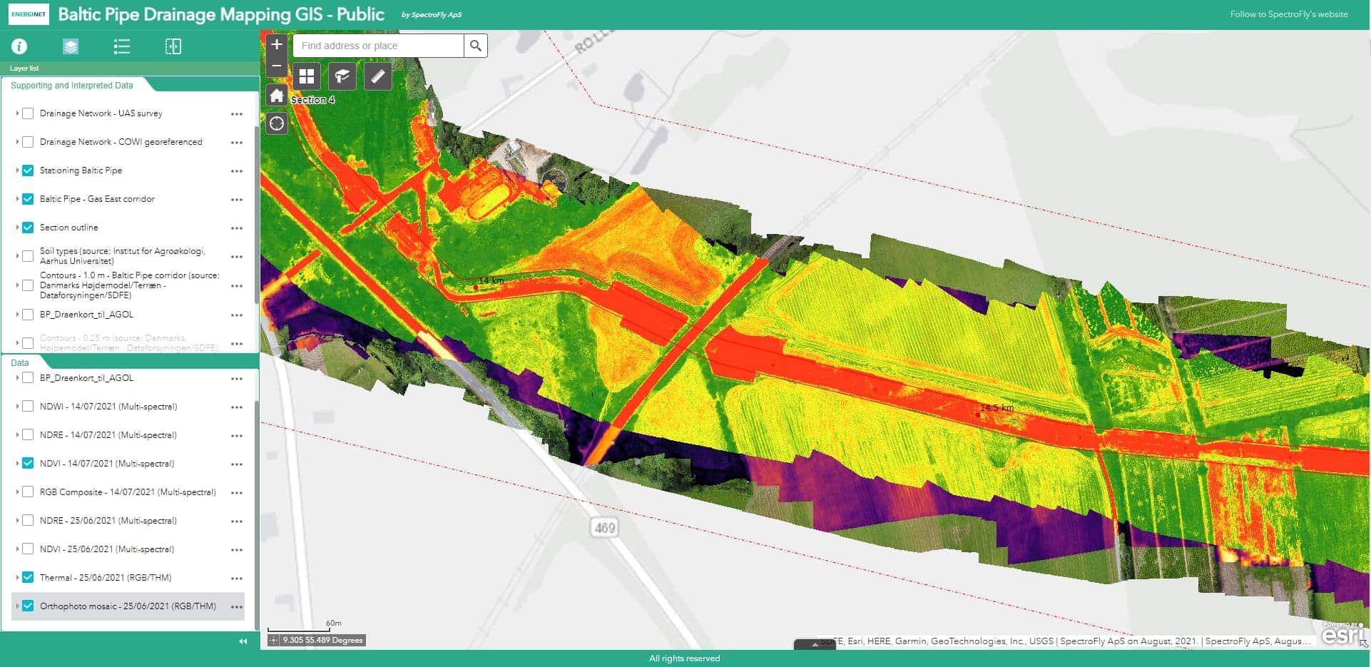Open the About info panel icon
This screenshot has height=667, width=1371.
pos(19,46)
